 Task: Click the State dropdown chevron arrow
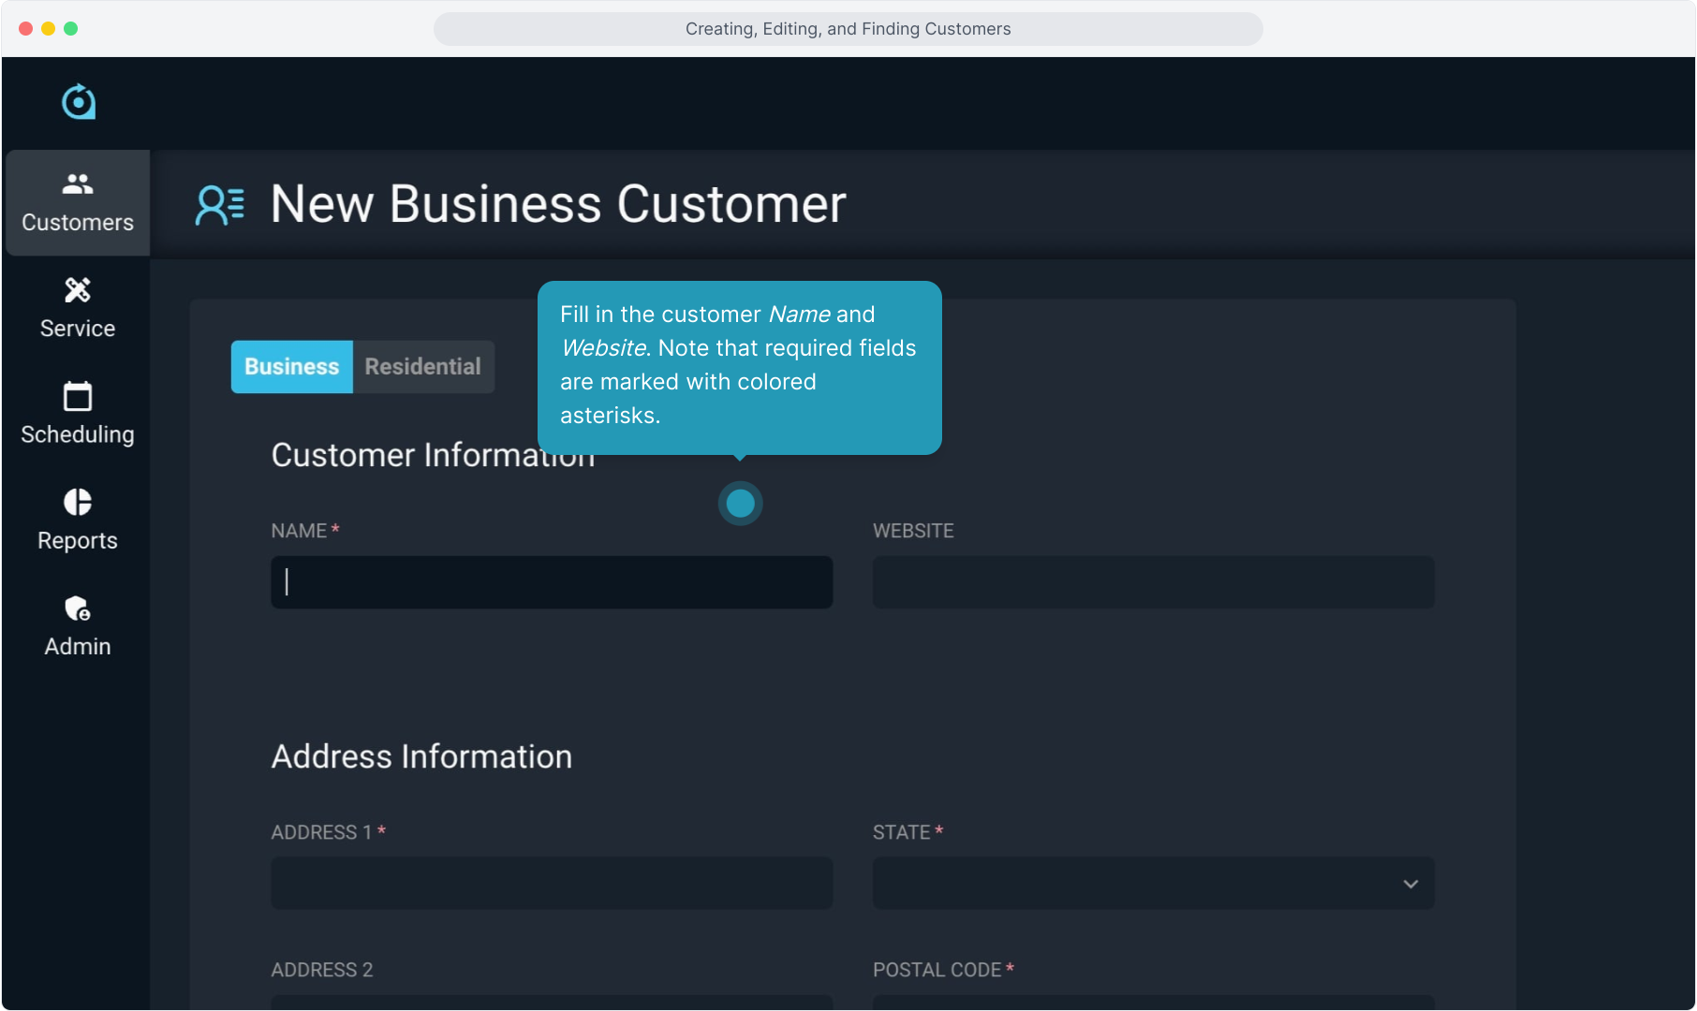tap(1410, 884)
